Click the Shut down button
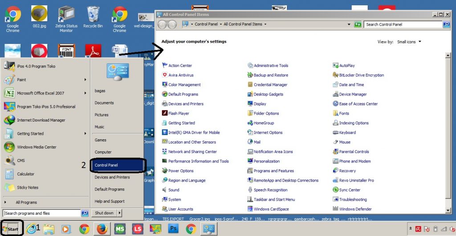 click(104, 213)
